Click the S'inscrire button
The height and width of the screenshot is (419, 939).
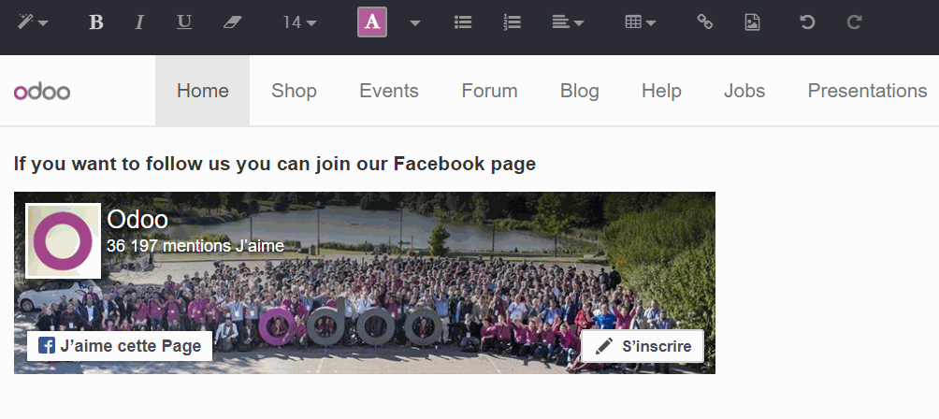643,346
